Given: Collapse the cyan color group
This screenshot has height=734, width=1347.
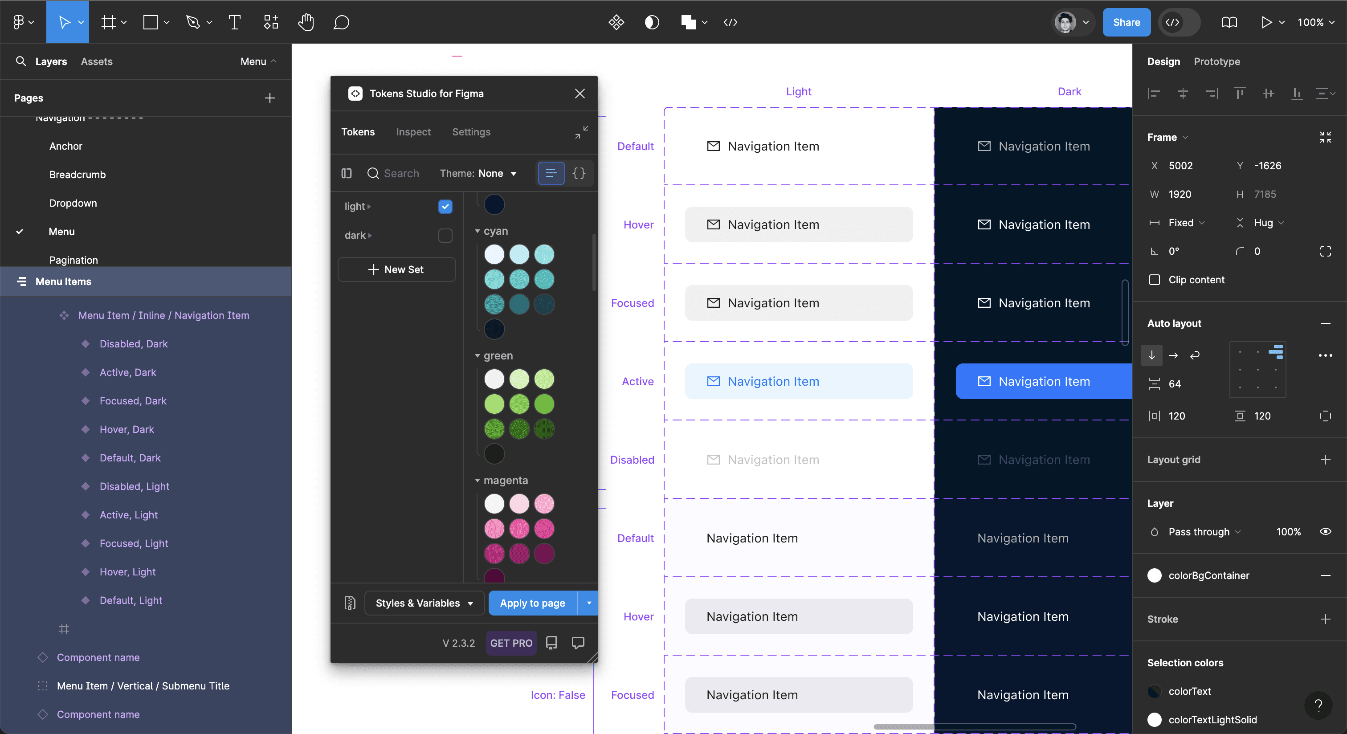Looking at the screenshot, I should [x=478, y=231].
